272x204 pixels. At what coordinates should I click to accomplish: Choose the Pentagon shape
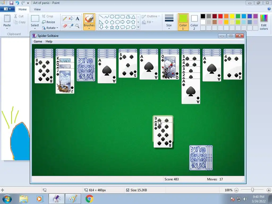click(x=112, y=22)
